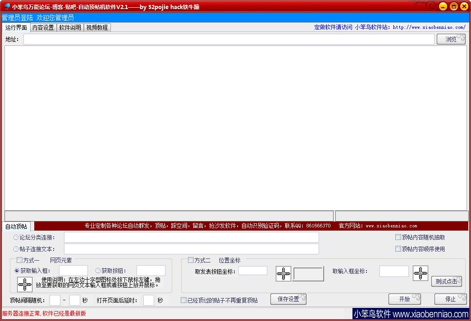Switch to the 内容设置 tab

tap(43, 27)
